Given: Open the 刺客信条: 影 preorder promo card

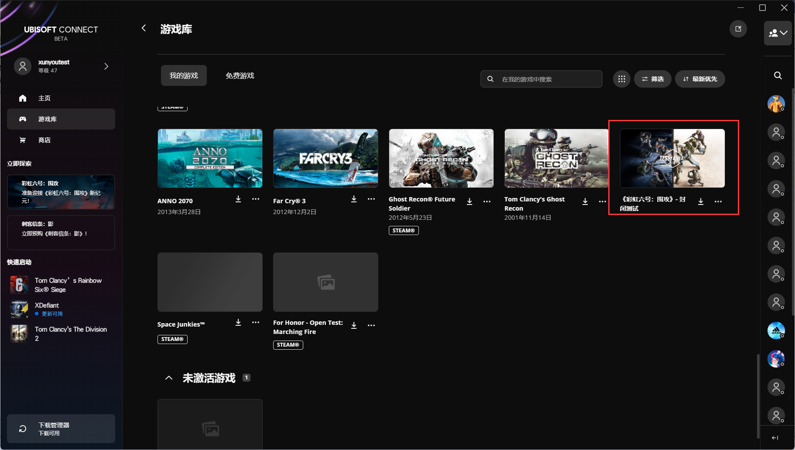Looking at the screenshot, I should [61, 232].
